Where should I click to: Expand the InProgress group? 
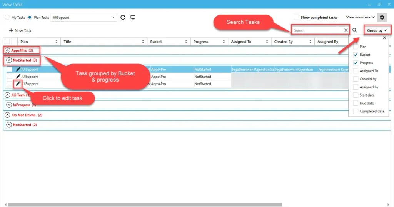click(x=9, y=105)
